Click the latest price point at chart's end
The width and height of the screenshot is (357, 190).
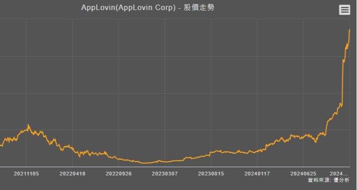coord(350,29)
